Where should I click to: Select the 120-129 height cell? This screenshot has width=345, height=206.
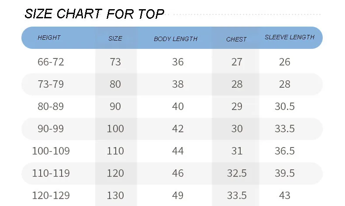click(x=51, y=196)
